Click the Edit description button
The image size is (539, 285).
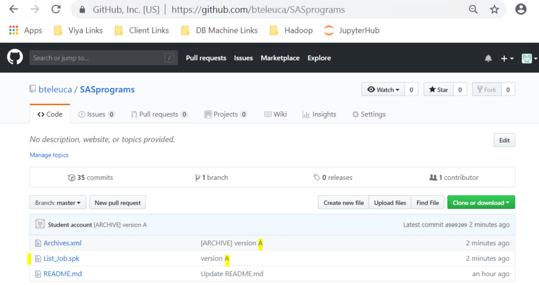pyautogui.click(x=504, y=140)
